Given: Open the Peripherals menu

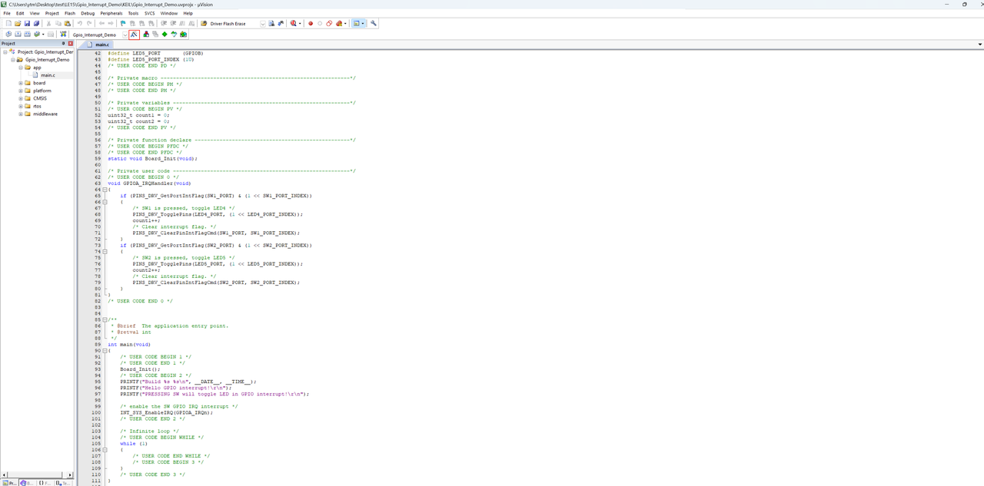Looking at the screenshot, I should 111,13.
